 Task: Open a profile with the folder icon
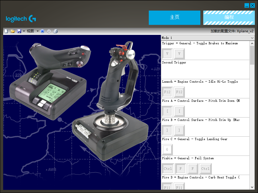pos(13,31)
